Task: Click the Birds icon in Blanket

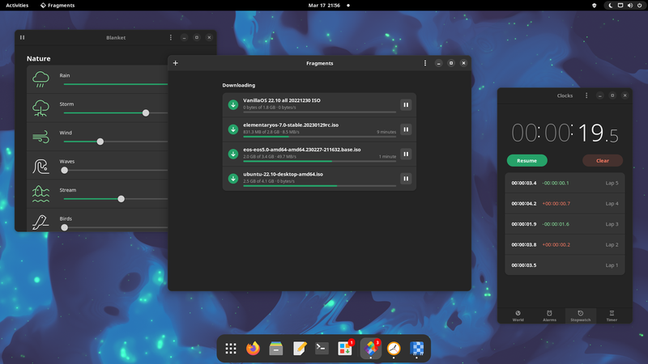Action: pos(40,222)
